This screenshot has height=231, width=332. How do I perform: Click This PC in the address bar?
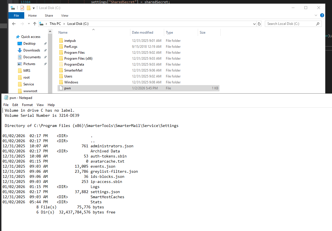tap(55, 24)
